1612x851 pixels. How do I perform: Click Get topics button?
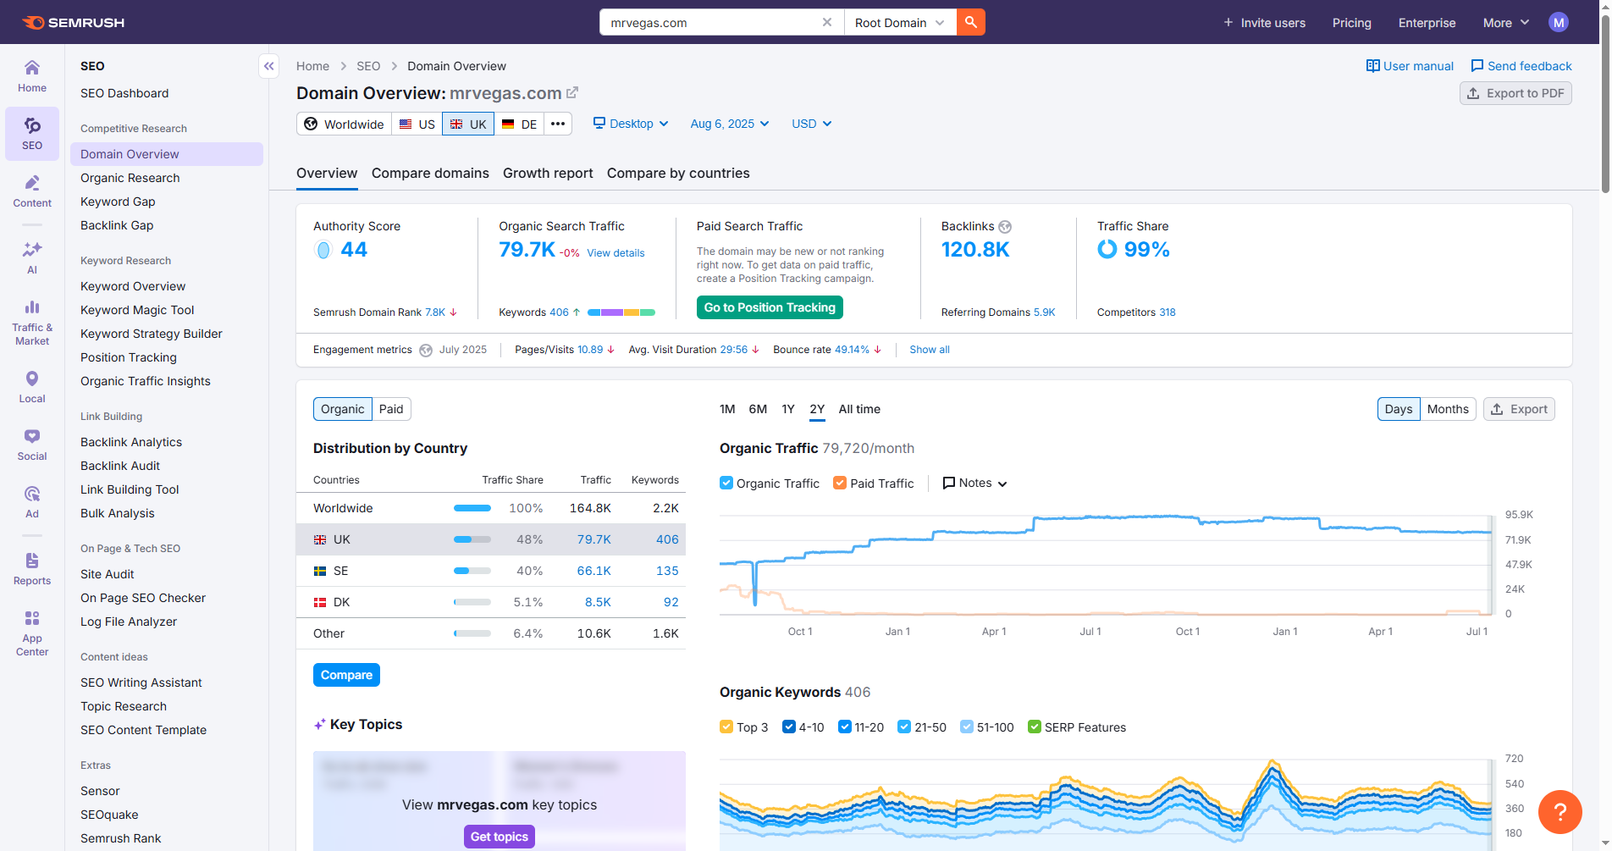coord(500,837)
